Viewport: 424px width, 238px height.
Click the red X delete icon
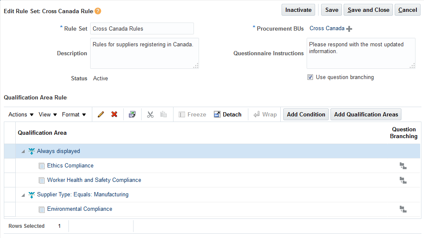tap(114, 114)
